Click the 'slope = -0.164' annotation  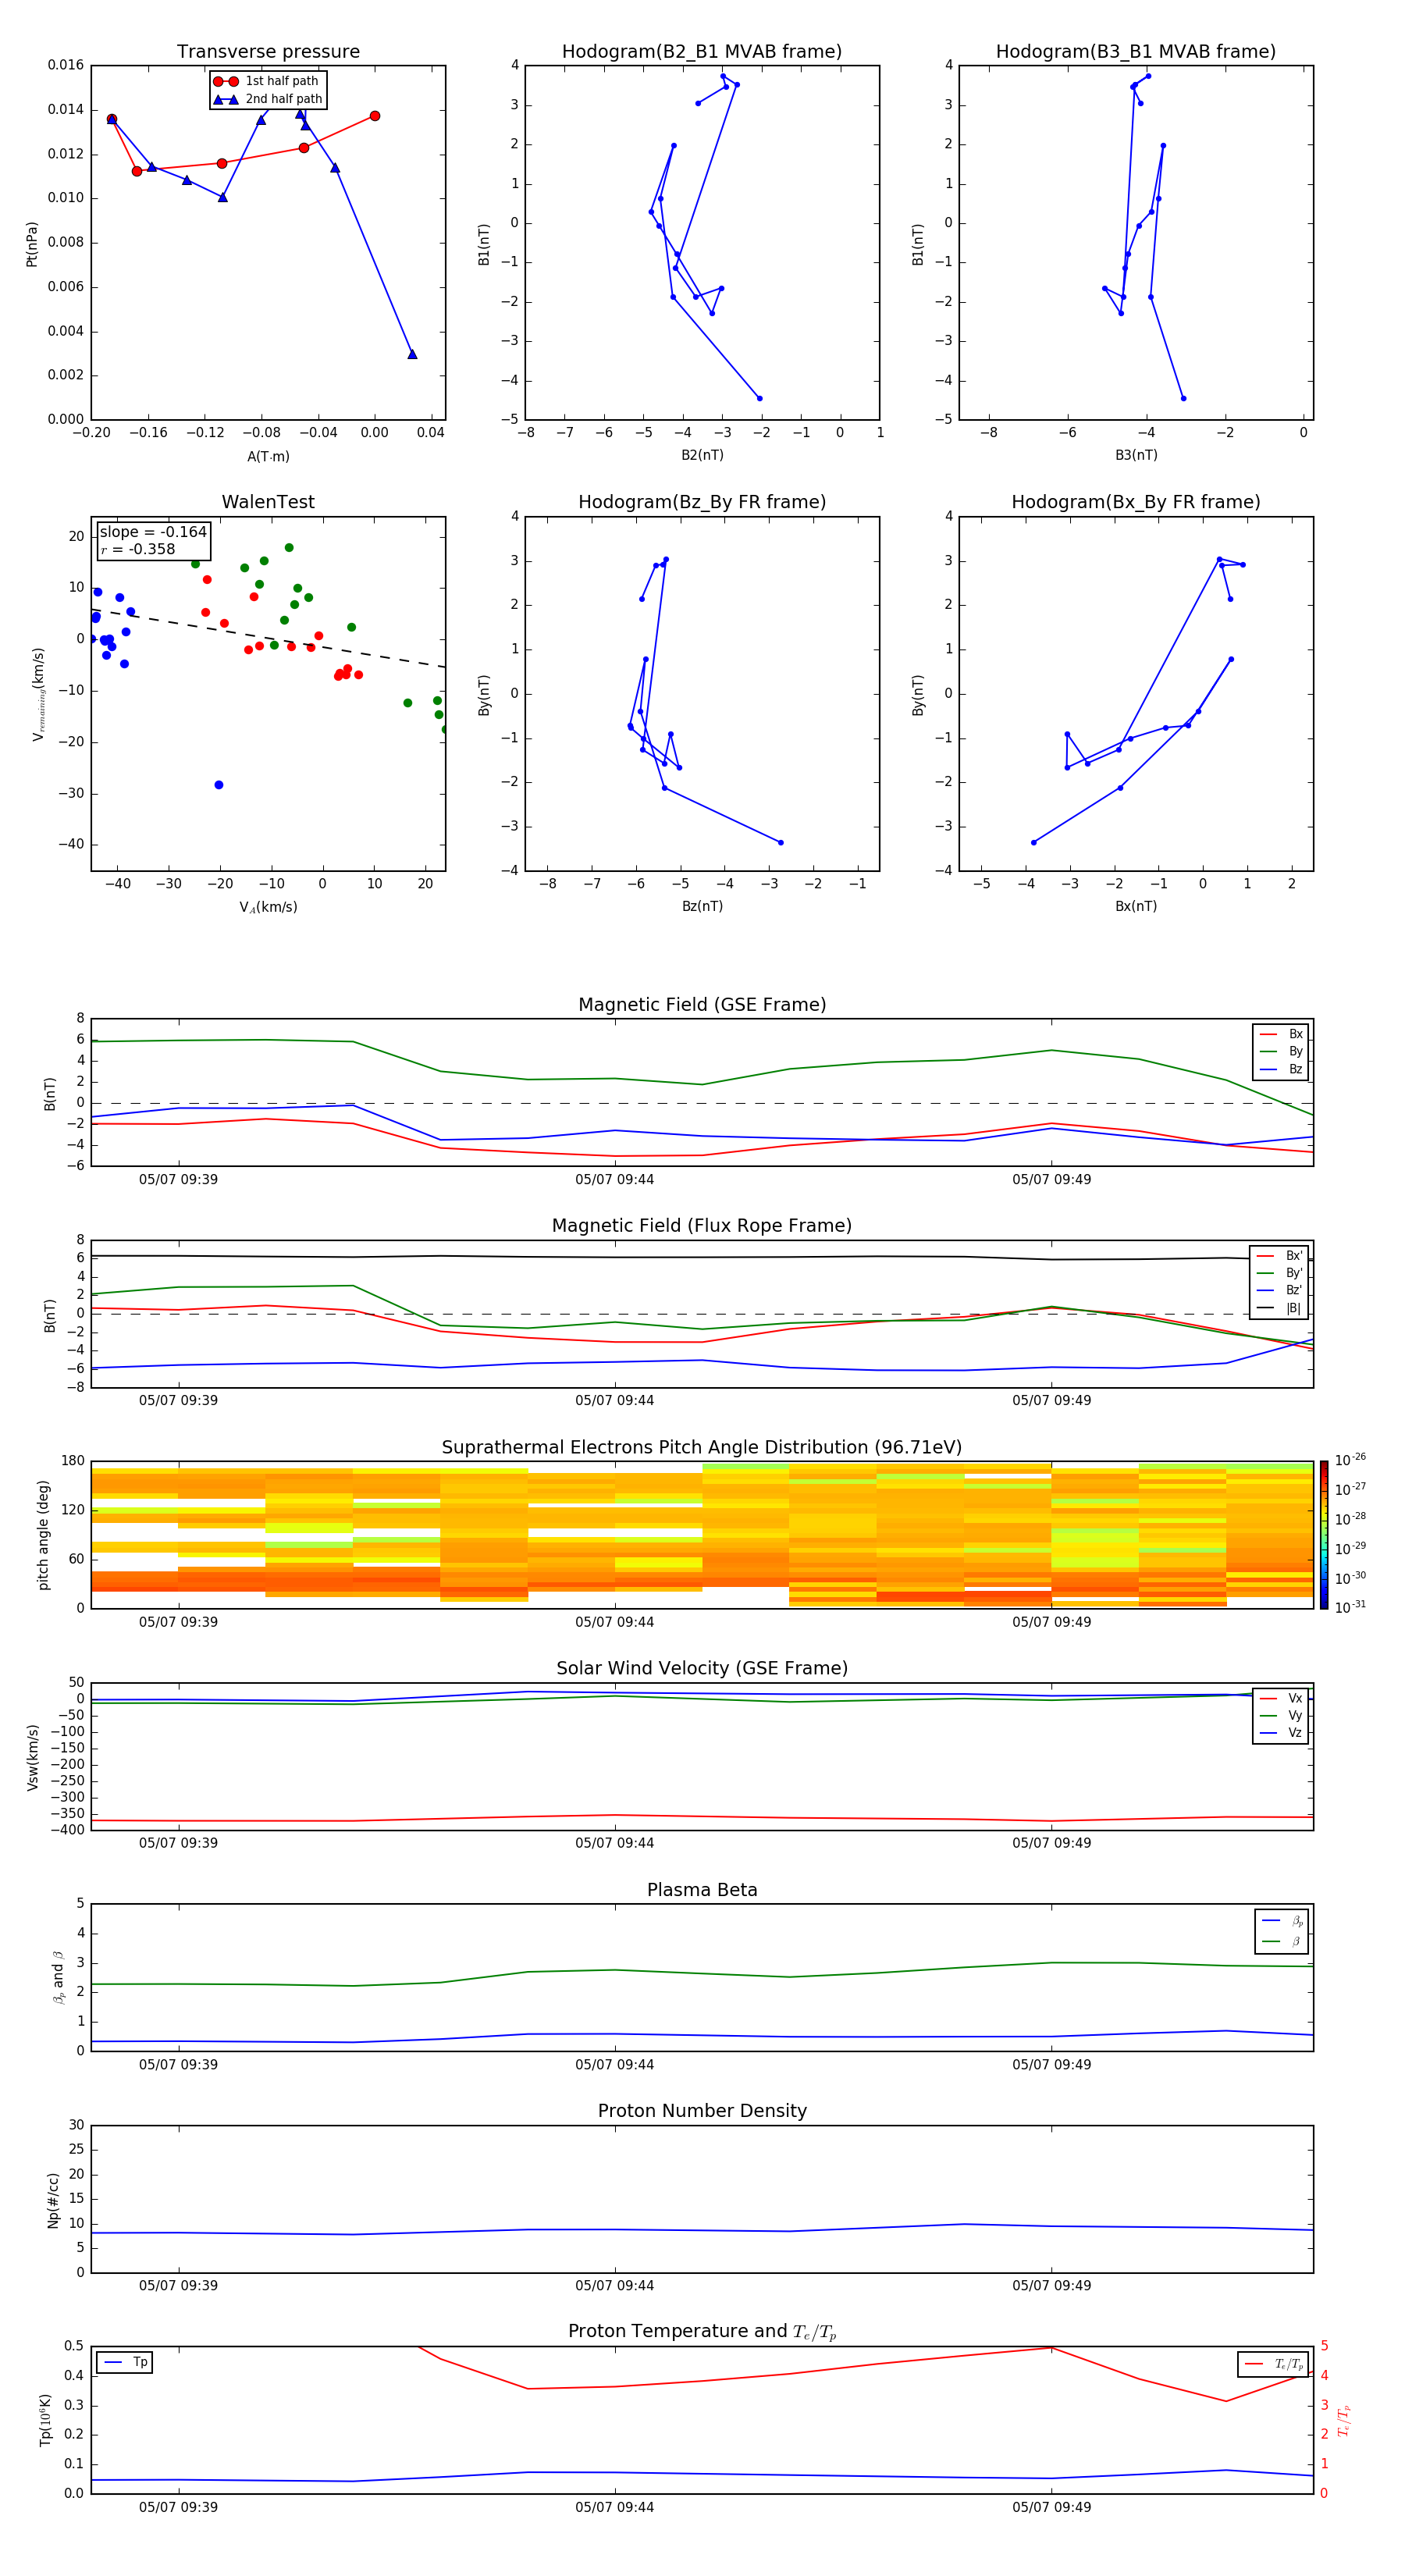153,532
